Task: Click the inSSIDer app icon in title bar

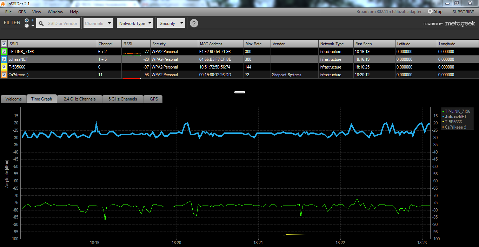Action: pos(3,3)
